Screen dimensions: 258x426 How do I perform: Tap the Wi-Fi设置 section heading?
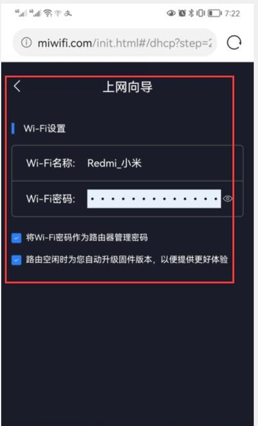pos(44,129)
